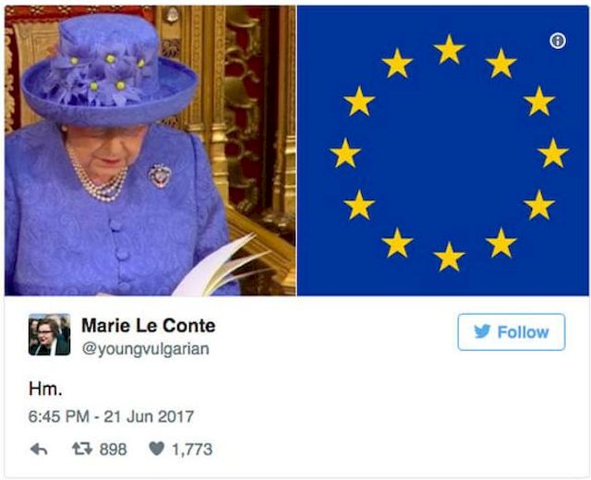View the 1,773 likes count
This screenshot has height=480, width=591.
tap(192, 450)
